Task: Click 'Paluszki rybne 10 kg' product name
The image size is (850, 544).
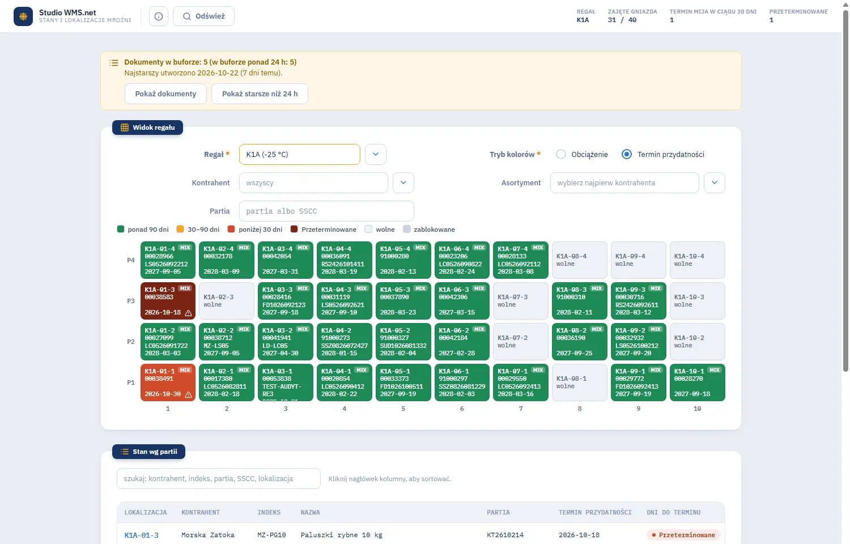Action: click(342, 535)
